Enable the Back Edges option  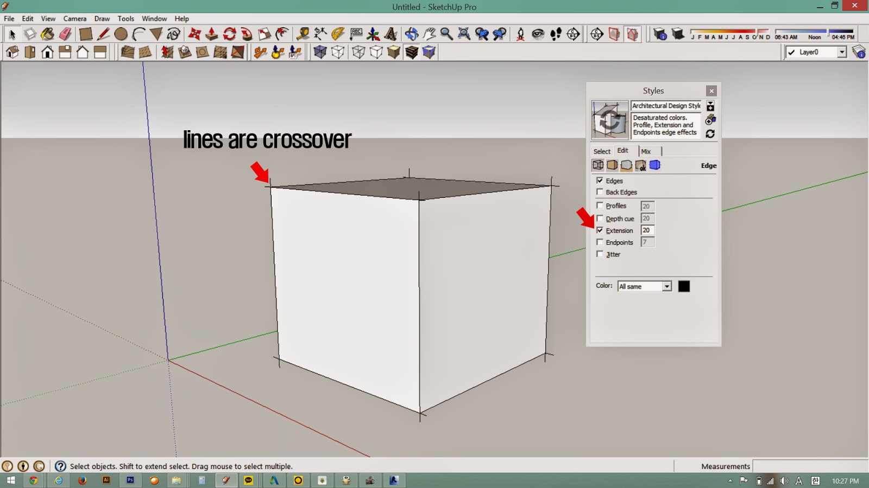click(x=600, y=192)
